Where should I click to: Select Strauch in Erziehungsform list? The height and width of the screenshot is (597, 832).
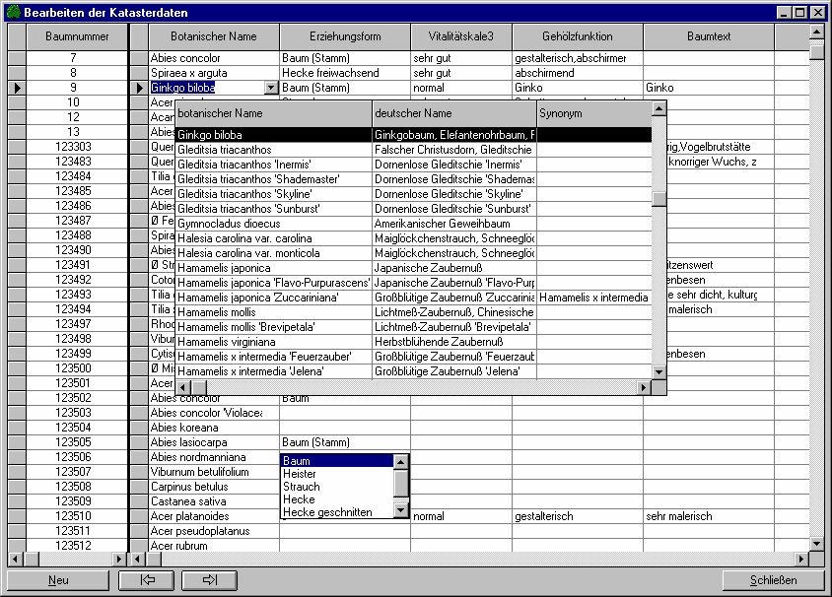(337, 487)
